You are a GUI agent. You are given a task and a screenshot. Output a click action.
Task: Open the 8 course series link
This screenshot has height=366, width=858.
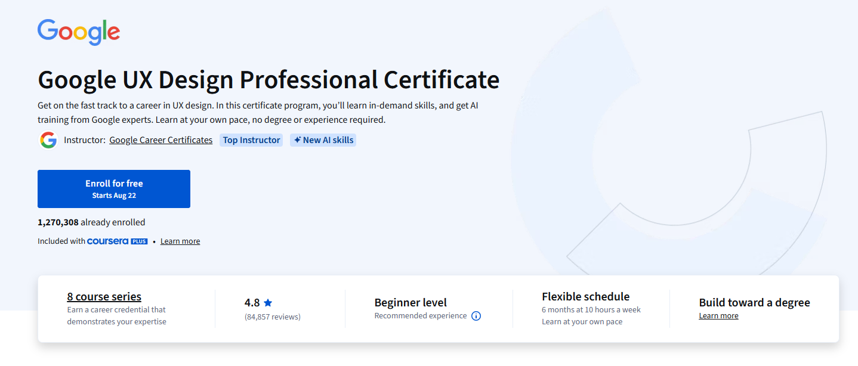coord(104,296)
